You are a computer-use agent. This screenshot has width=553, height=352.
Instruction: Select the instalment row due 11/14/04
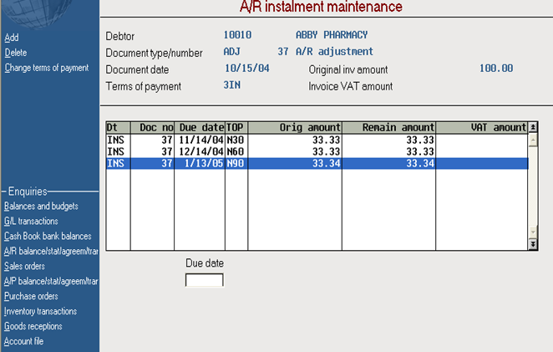(317, 140)
